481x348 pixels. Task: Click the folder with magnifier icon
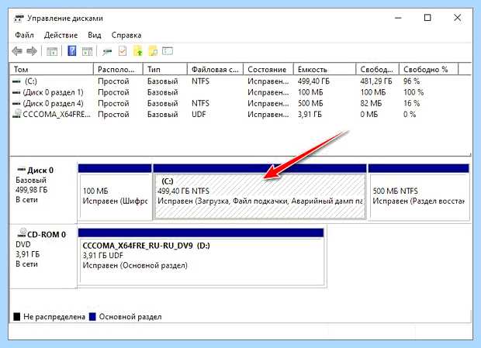(x=153, y=51)
